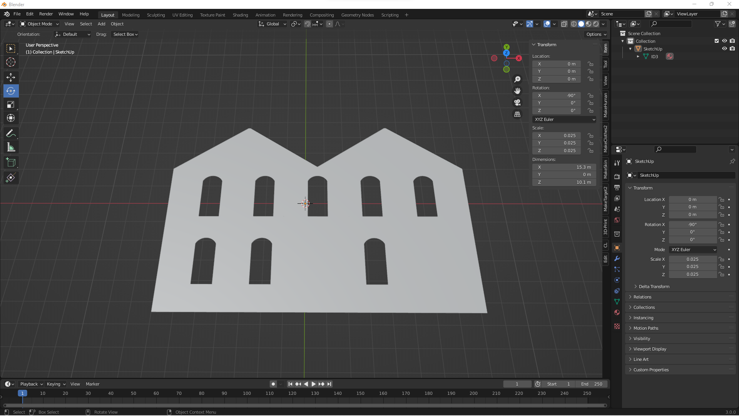739x416 pixels.
Task: Toggle the camera view icon
Action: pos(517,102)
